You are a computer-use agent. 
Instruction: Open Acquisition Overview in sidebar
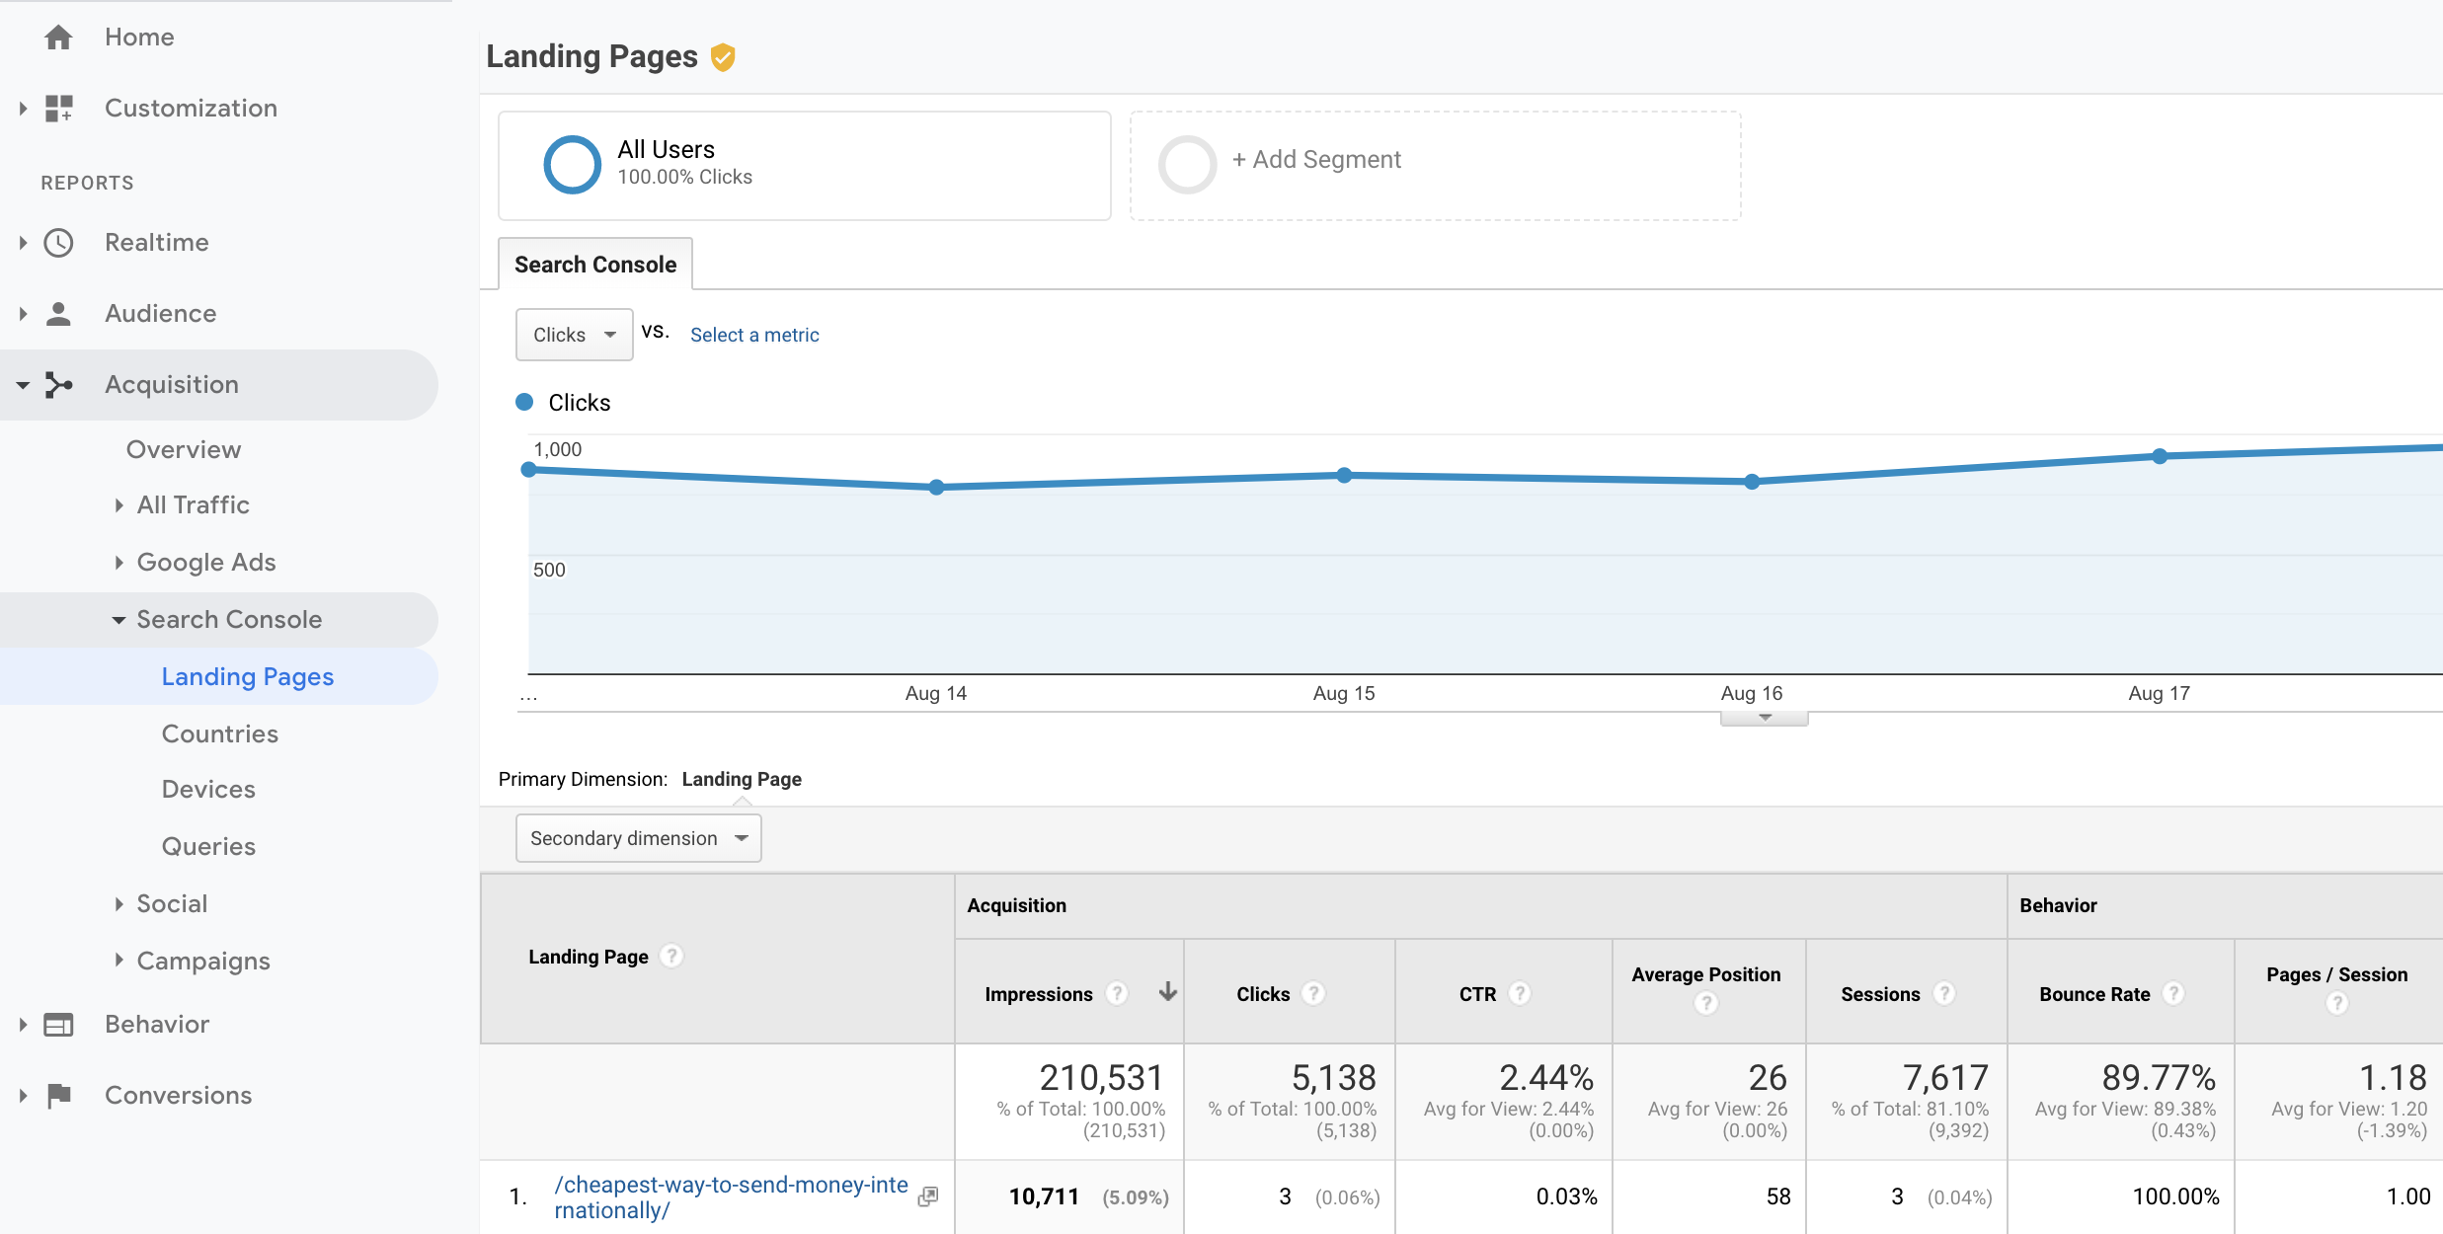184,450
